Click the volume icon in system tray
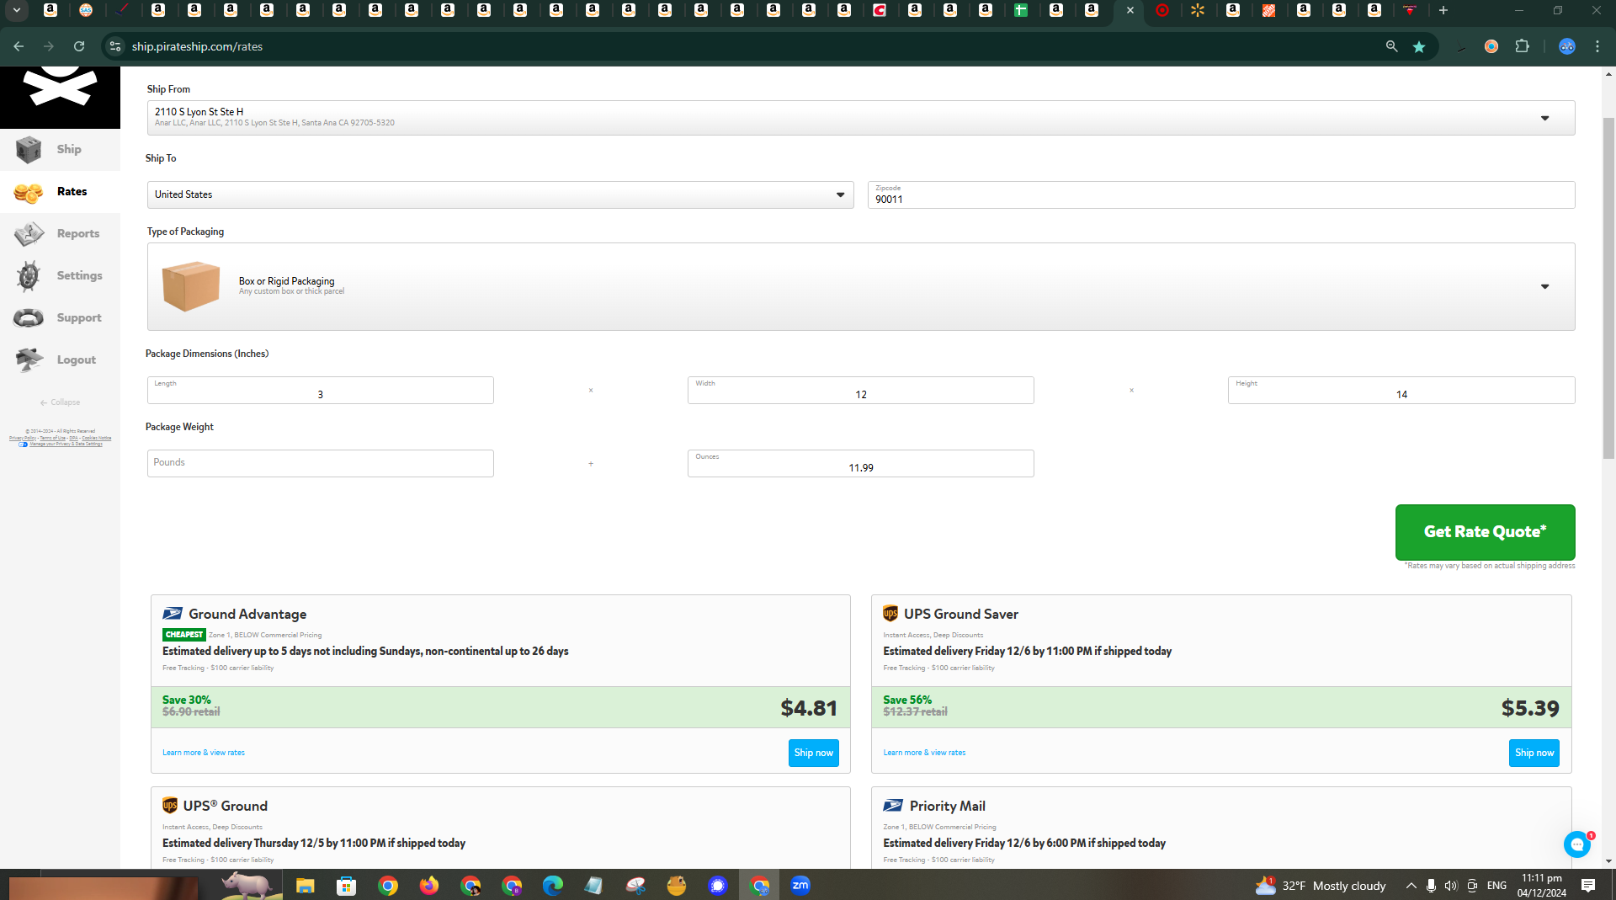 pyautogui.click(x=1451, y=886)
